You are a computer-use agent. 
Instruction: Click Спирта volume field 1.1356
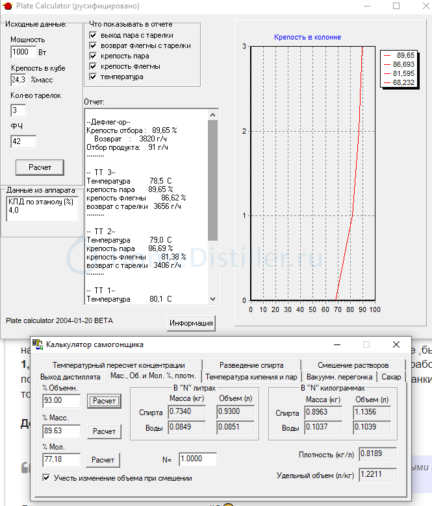[372, 412]
